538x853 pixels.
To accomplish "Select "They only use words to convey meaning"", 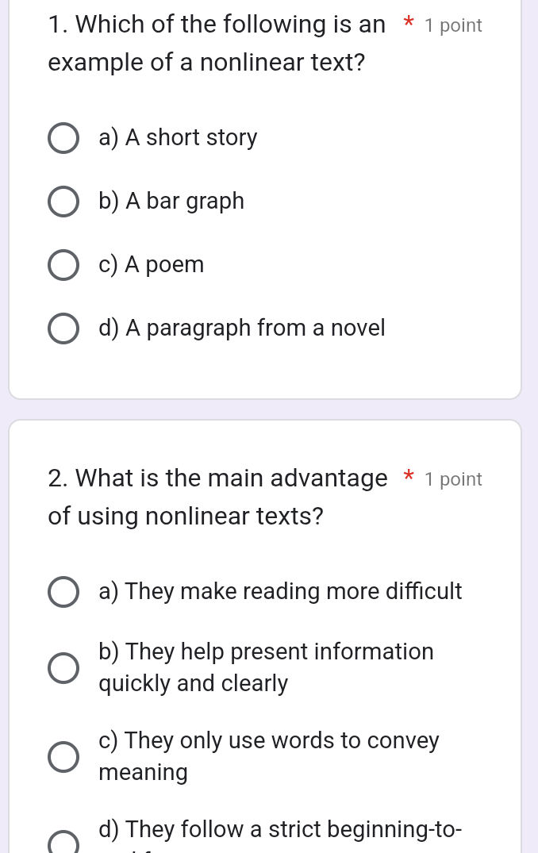I will coord(63,757).
